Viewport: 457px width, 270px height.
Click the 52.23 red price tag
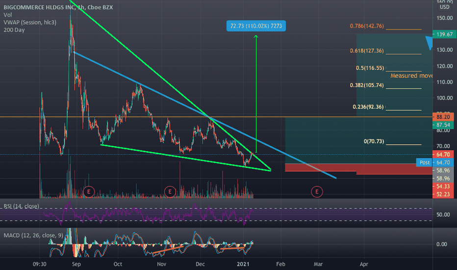tap(443, 194)
